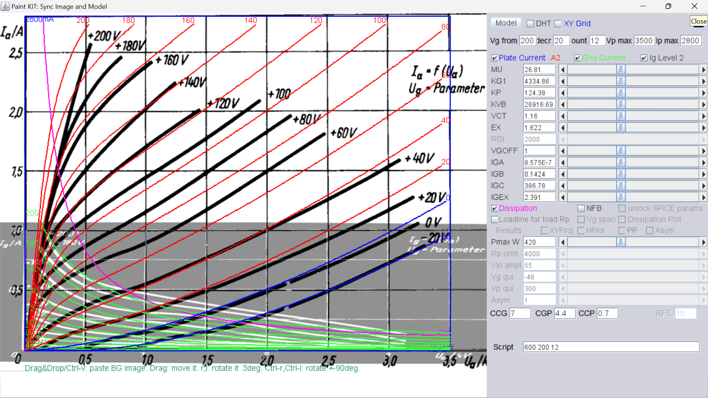Viewport: 708px width, 398px height.
Task: Click the IGB right arrow button
Action: (703, 174)
